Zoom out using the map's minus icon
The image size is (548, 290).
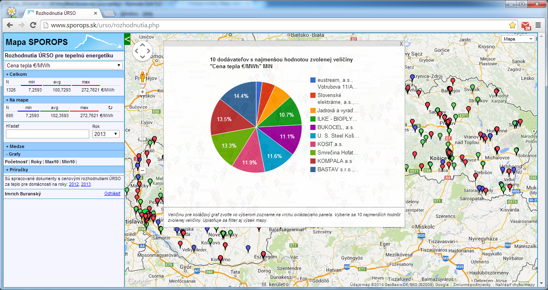143,170
